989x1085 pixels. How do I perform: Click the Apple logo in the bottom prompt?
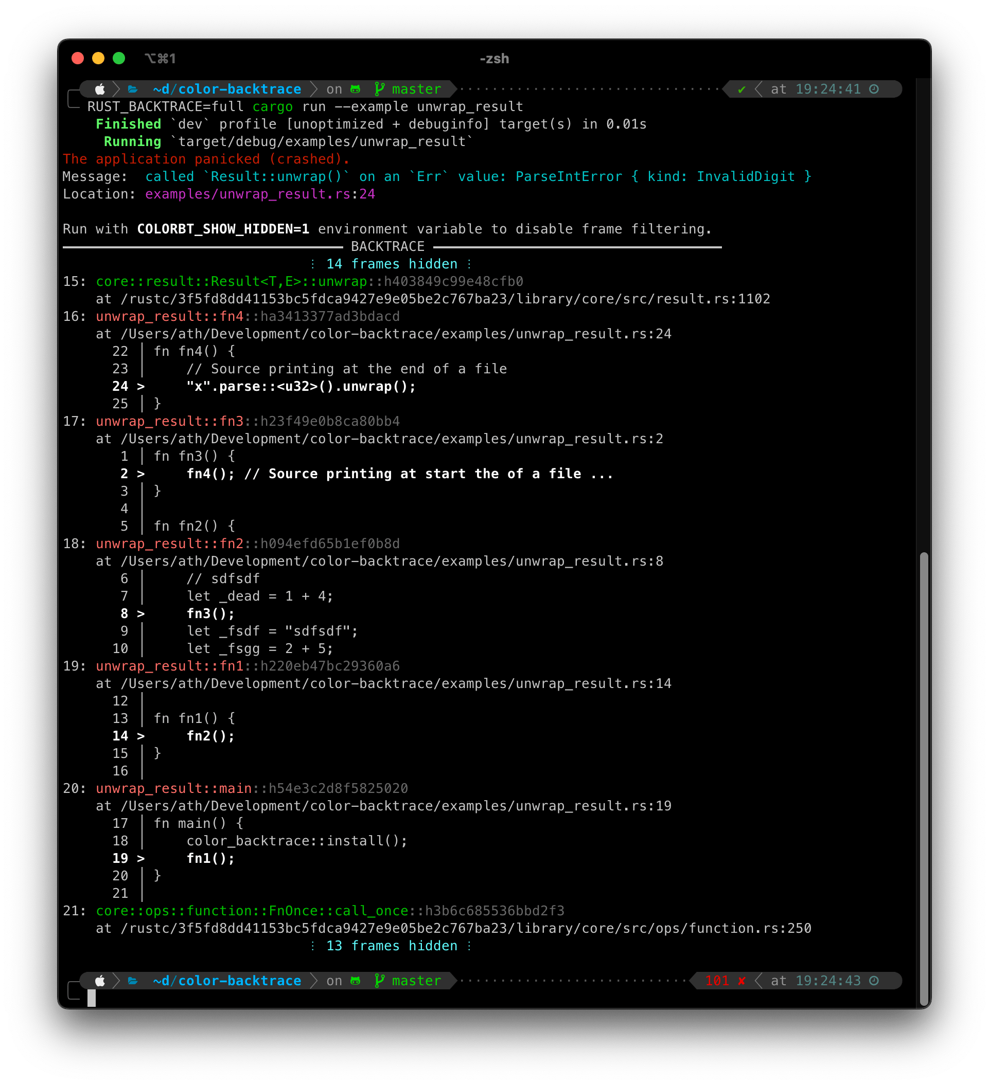[x=100, y=981]
